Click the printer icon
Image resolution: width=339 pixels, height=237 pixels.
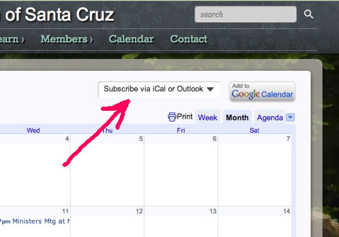[172, 117]
